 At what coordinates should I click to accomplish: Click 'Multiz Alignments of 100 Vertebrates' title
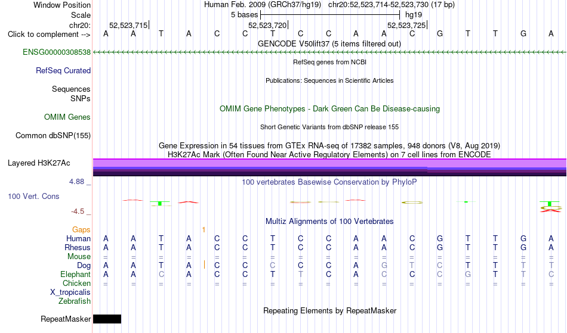329,221
